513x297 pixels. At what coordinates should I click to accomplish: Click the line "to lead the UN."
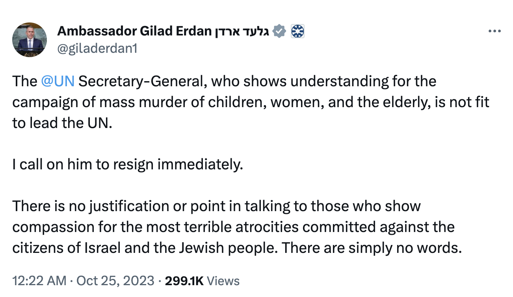tap(63, 123)
